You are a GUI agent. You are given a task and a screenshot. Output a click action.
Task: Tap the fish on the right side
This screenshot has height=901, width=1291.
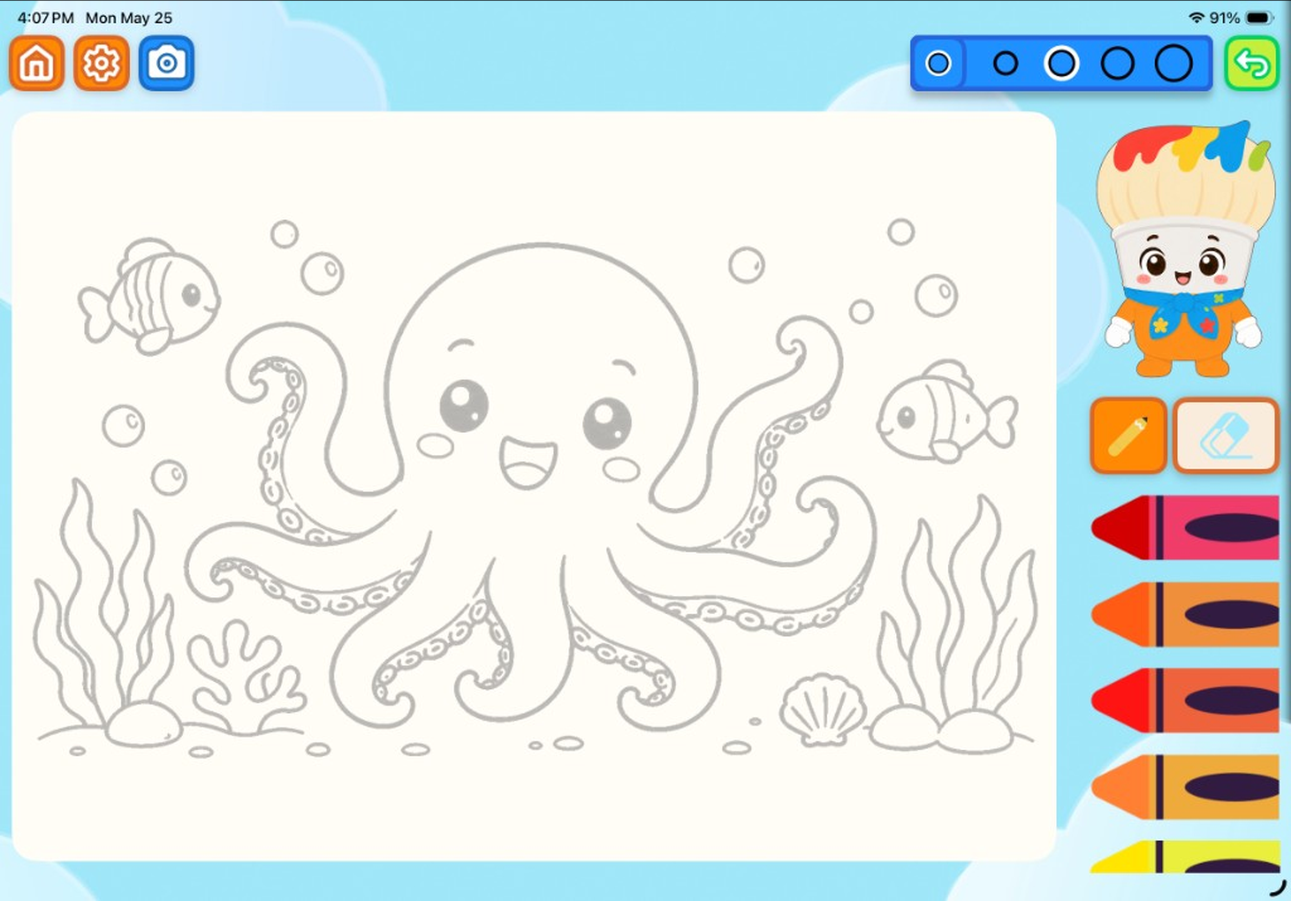coord(947,411)
